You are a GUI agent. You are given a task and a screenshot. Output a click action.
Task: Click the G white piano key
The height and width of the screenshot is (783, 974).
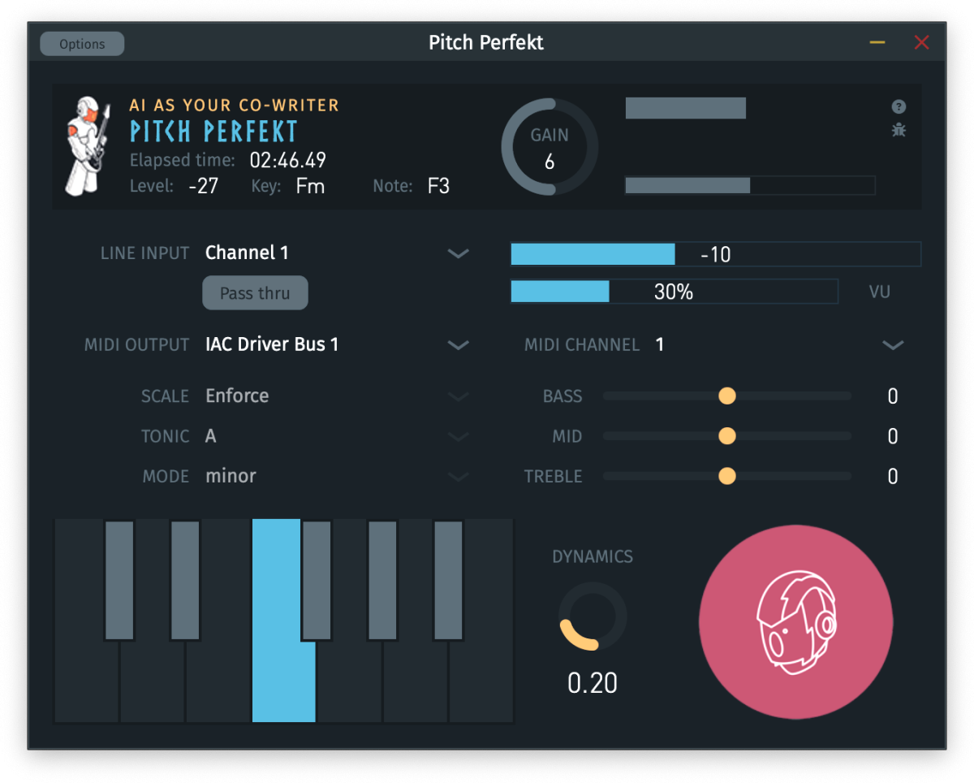(349, 682)
